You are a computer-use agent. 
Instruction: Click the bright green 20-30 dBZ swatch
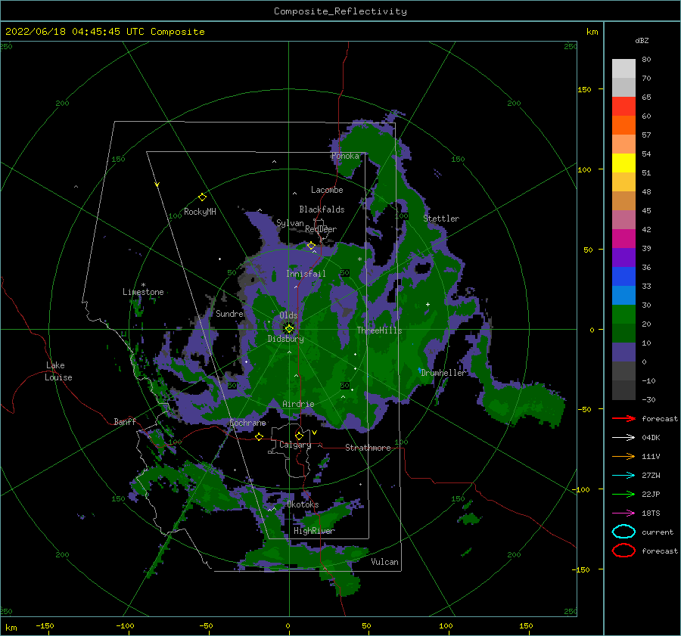623,315
